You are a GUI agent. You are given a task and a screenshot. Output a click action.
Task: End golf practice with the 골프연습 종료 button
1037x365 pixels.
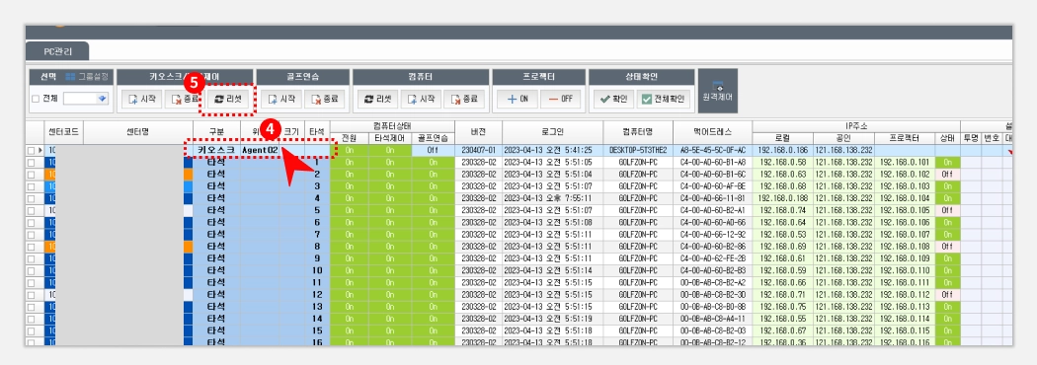coord(324,100)
